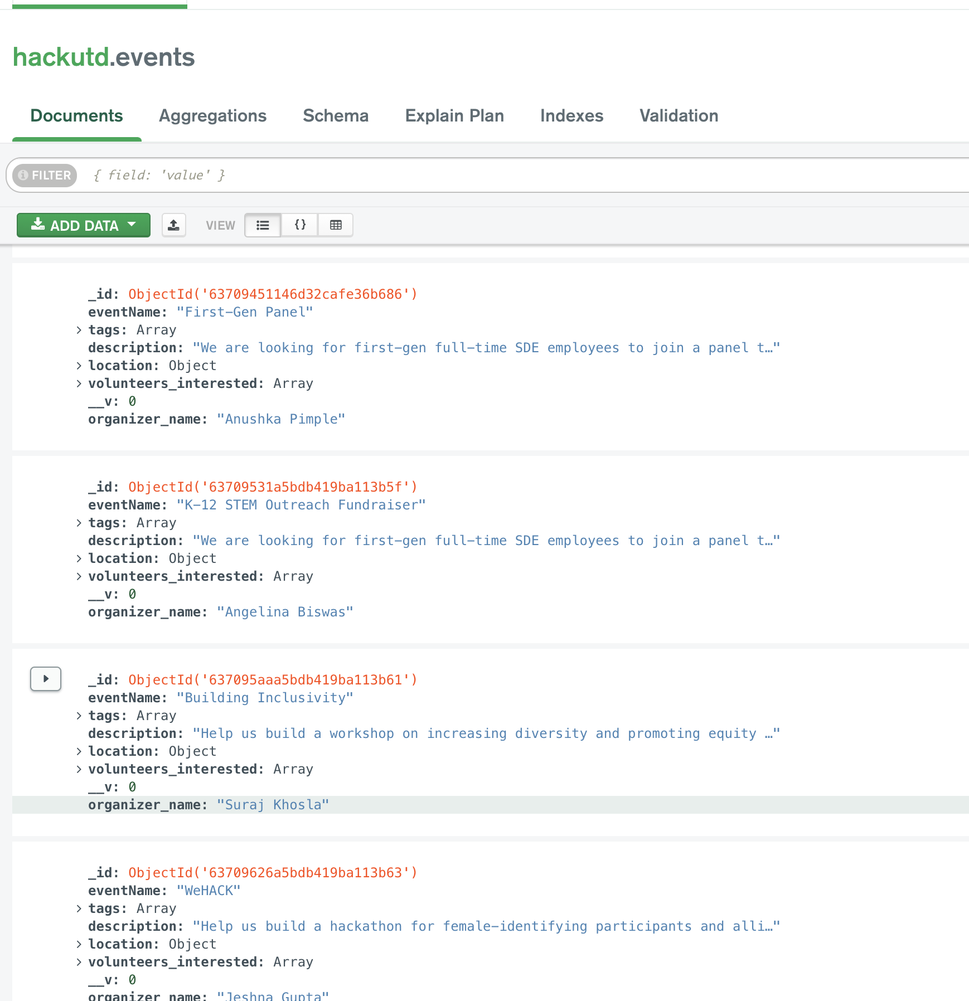Go to the Explain Plan tab
Image resolution: width=969 pixels, height=1001 pixels.
454,116
